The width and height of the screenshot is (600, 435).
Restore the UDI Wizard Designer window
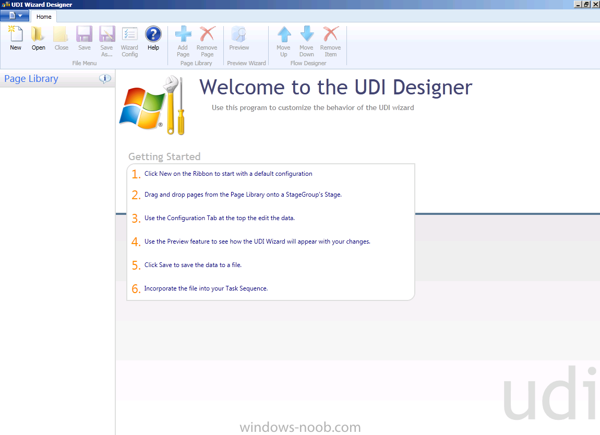click(x=586, y=4)
